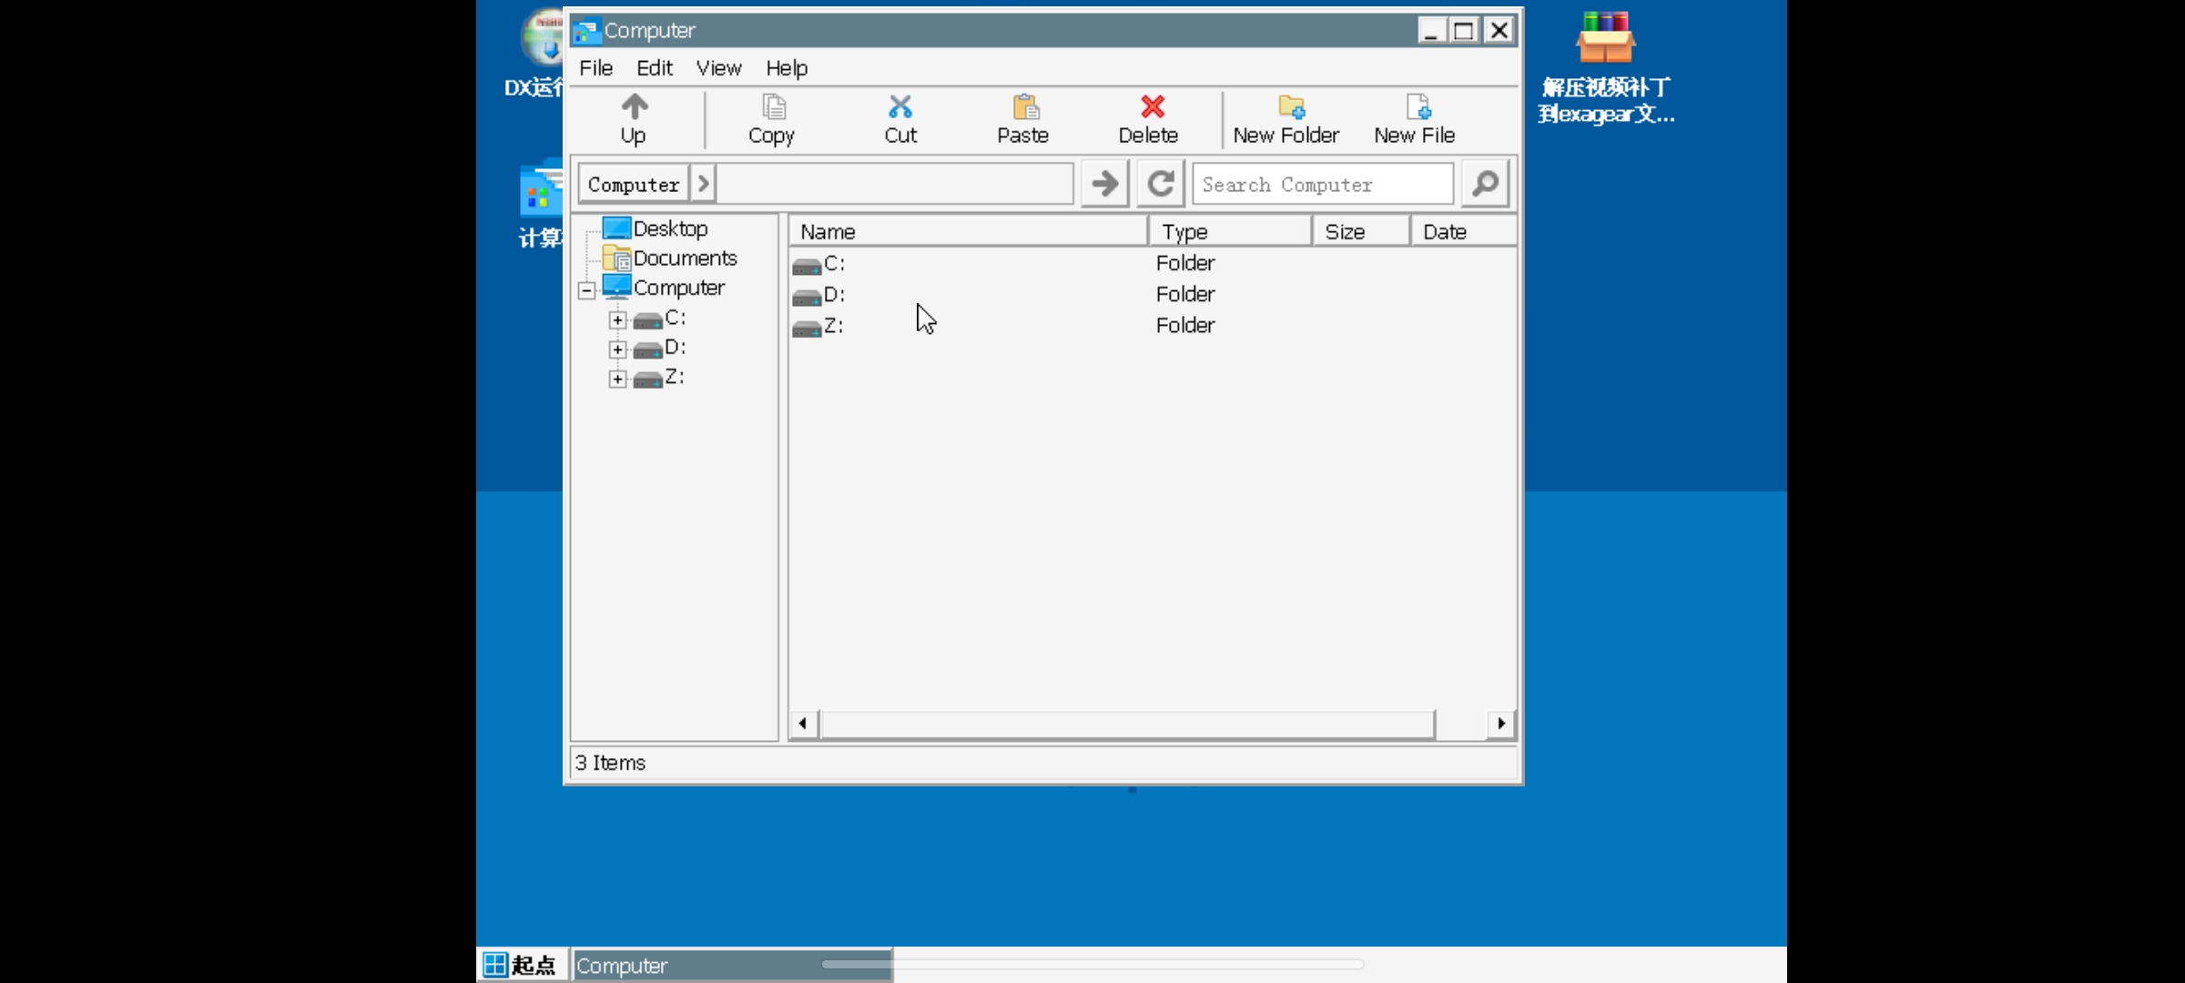Click the Computer taskbar entry

coord(733,966)
